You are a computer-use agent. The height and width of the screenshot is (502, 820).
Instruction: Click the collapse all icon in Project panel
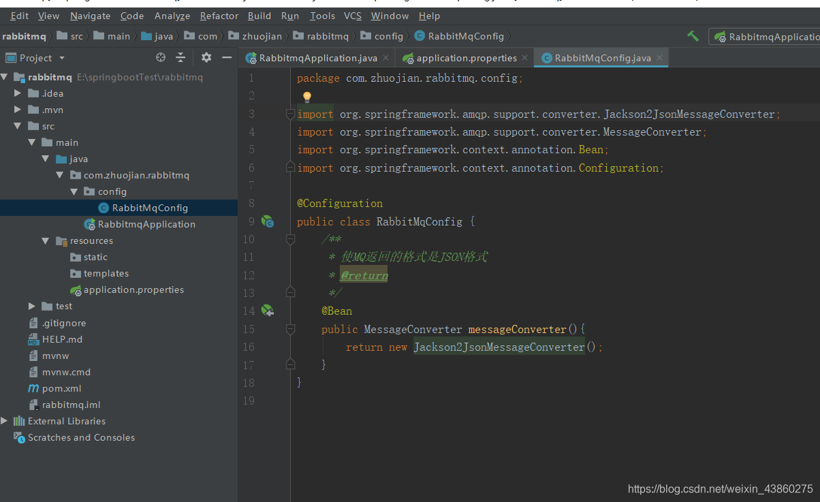(180, 58)
